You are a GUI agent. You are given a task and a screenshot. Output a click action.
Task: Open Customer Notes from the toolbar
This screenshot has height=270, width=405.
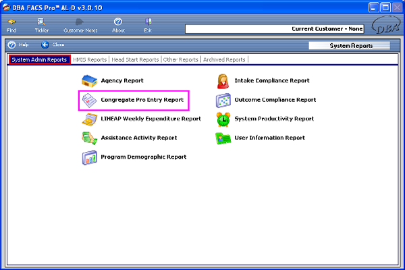pyautogui.click(x=81, y=26)
